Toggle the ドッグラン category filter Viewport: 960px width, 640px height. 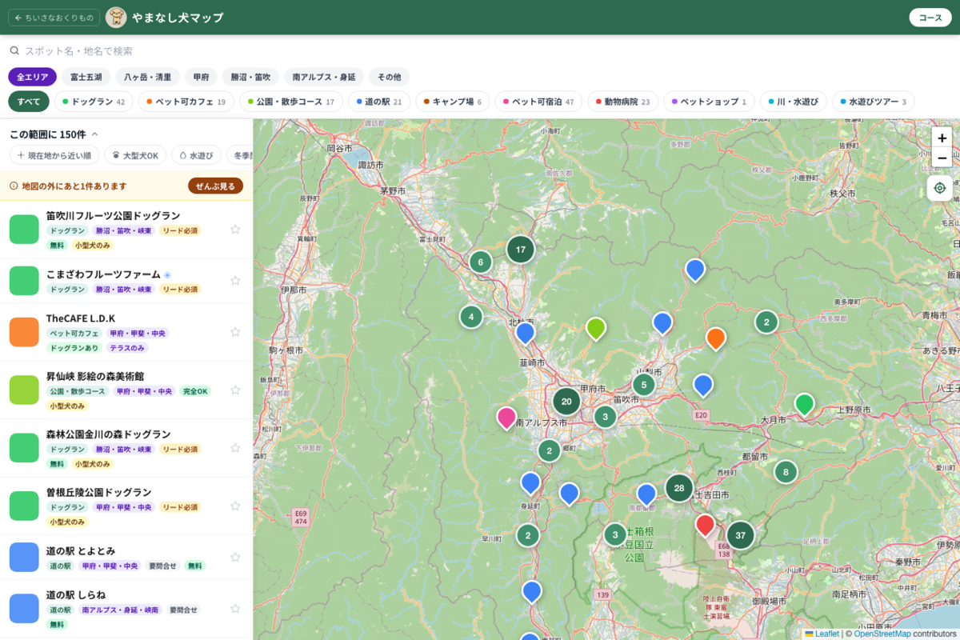point(94,102)
